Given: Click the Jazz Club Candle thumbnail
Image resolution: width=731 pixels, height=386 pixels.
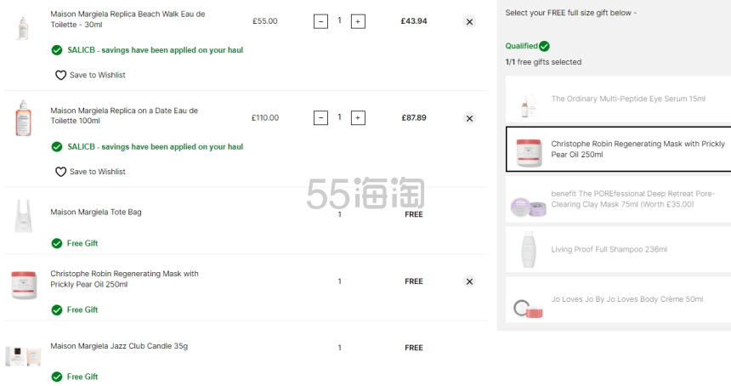Looking at the screenshot, I should pos(23,356).
